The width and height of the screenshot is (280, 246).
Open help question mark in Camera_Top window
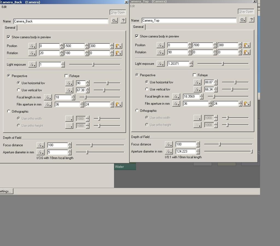pyautogui.click(x=251, y=20)
